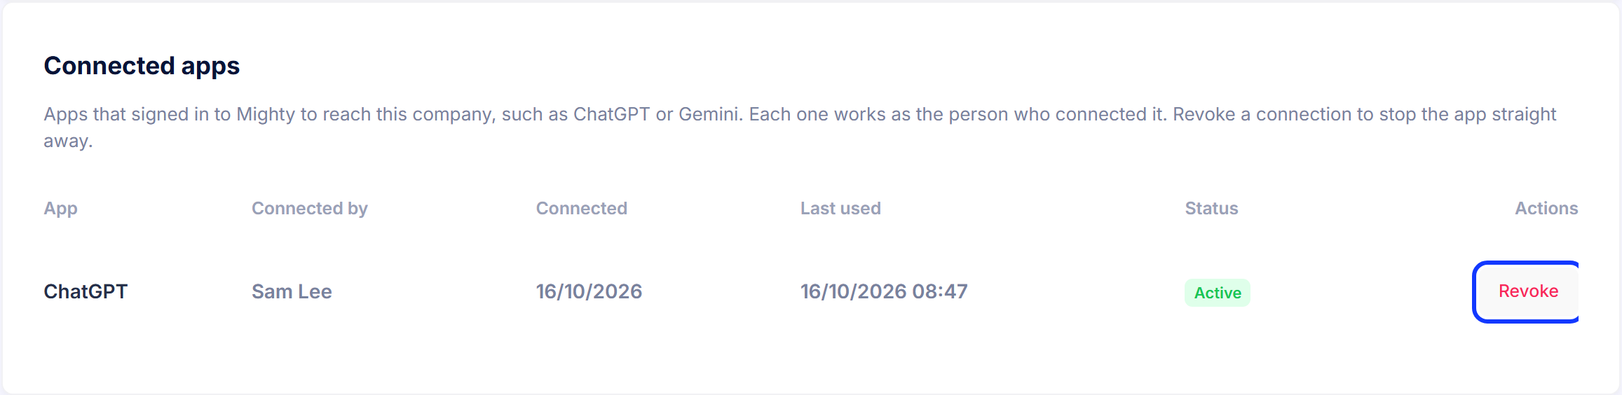
Task: Sort by the Last used column header
Action: point(840,209)
